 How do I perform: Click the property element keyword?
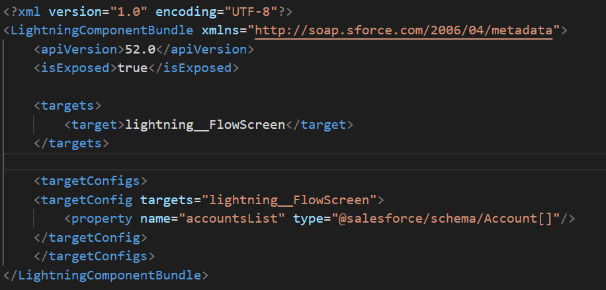click(x=102, y=219)
